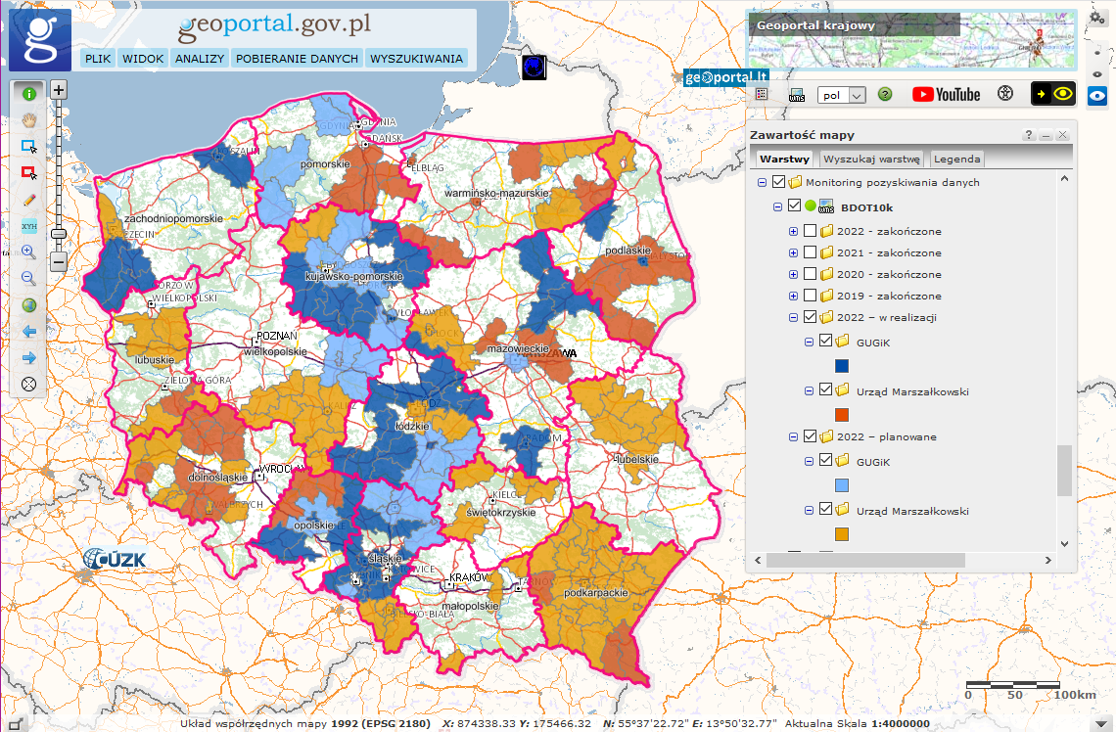Image resolution: width=1116 pixels, height=732 pixels.
Task: Switch to the Legenda tab
Action: tap(956, 159)
